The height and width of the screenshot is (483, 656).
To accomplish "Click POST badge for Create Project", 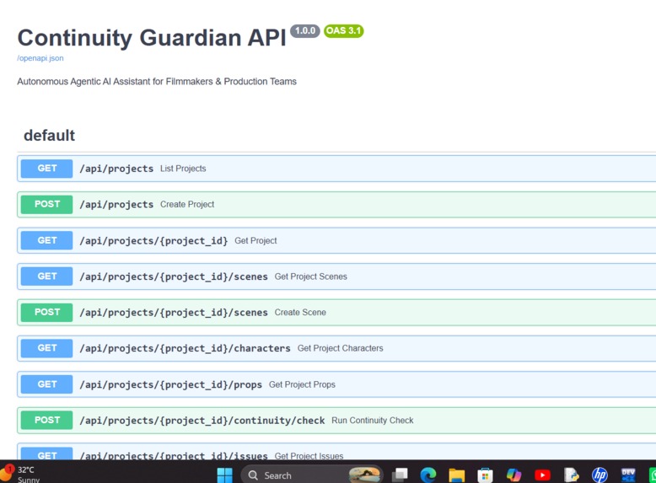I will [47, 205].
